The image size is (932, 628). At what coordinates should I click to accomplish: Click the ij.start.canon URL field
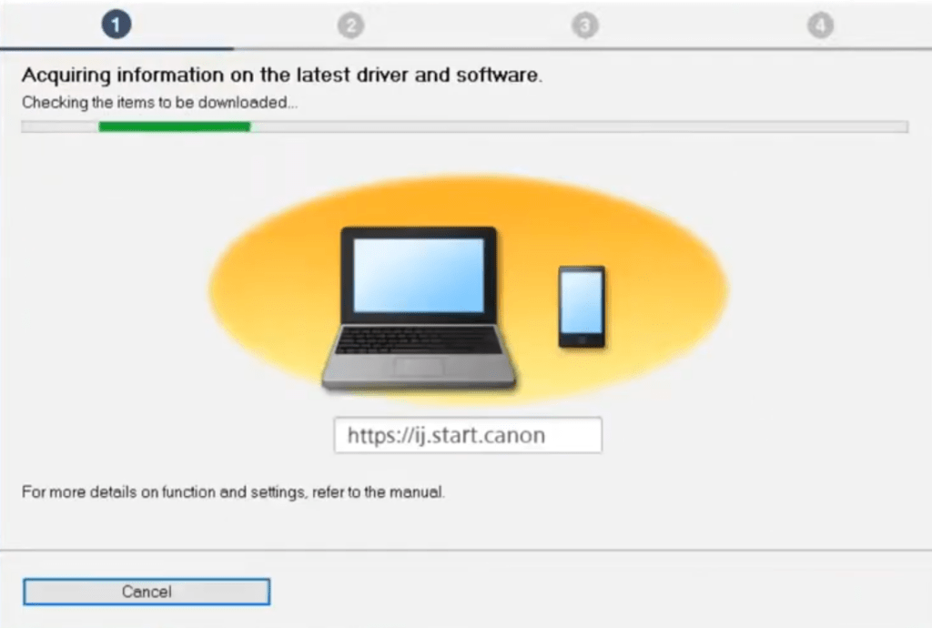(468, 435)
